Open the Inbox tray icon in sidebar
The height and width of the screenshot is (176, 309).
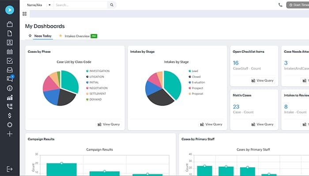(x=10, y=70)
